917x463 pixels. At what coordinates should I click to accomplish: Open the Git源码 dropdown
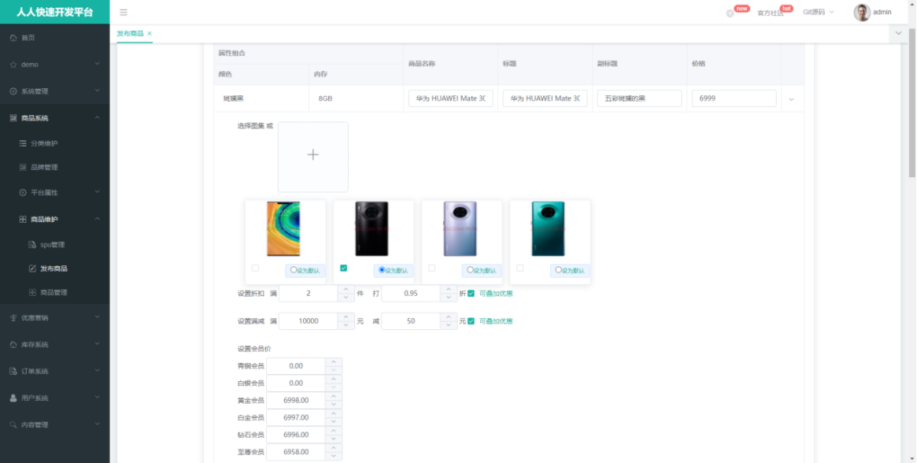[818, 13]
